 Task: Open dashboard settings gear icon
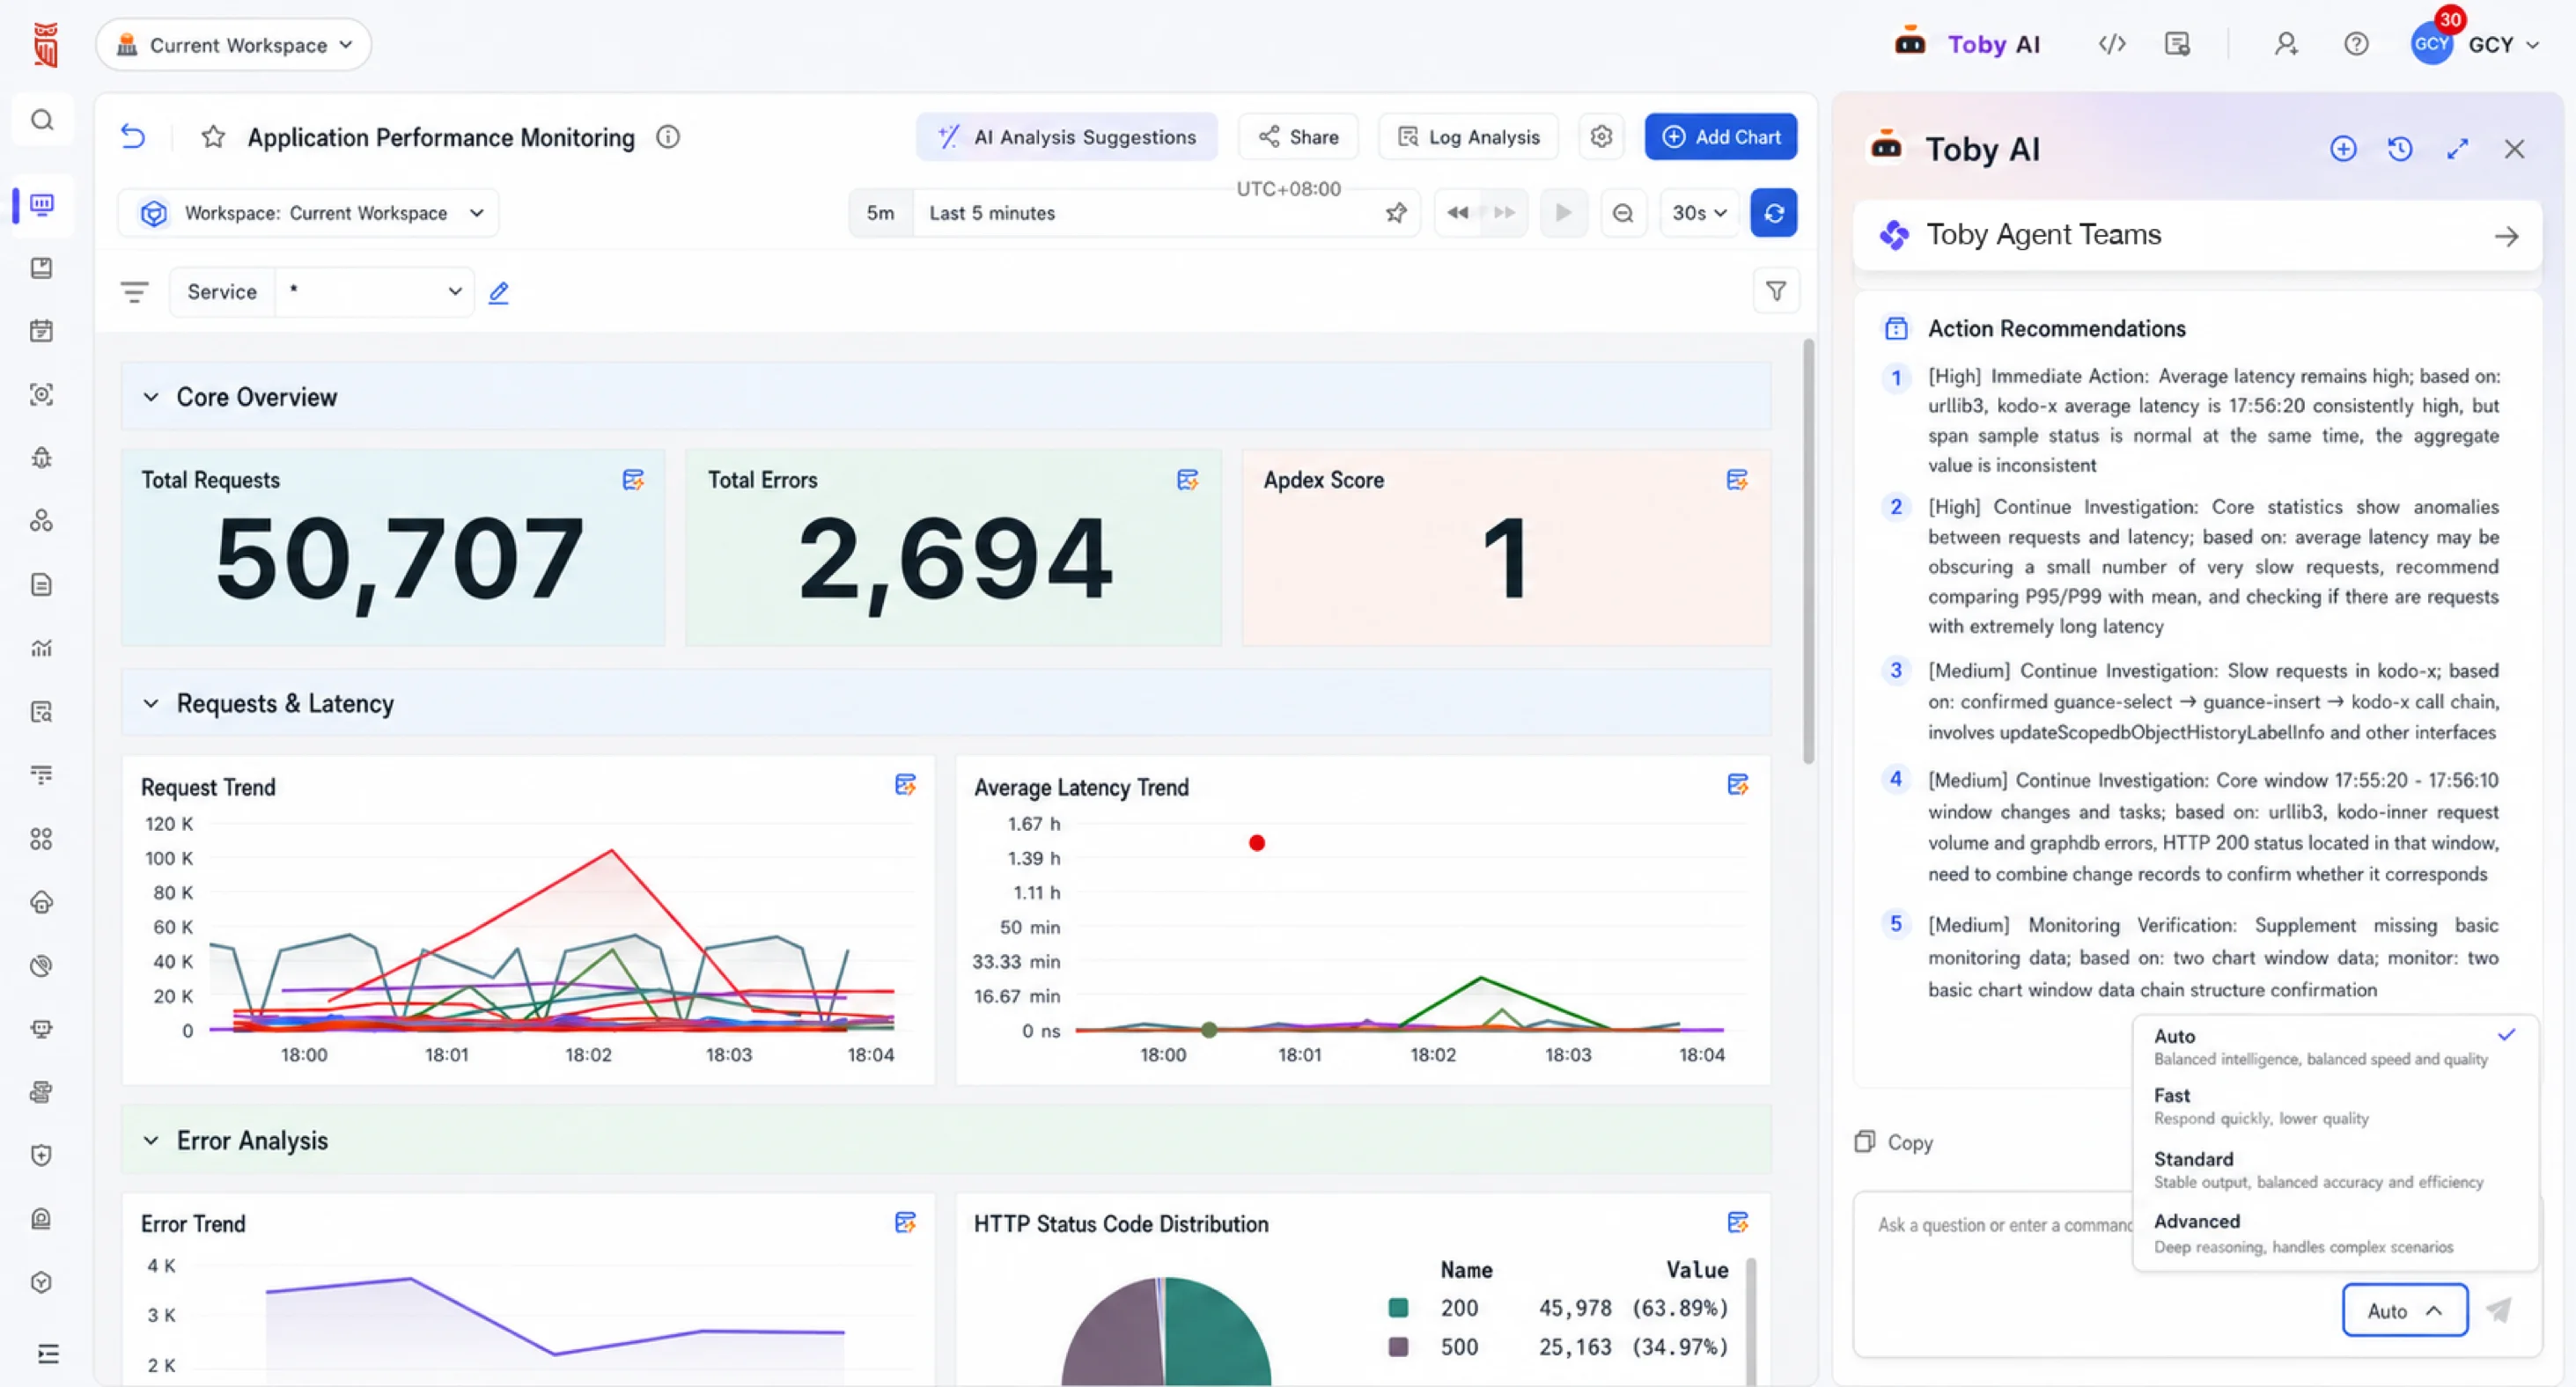(x=1601, y=137)
